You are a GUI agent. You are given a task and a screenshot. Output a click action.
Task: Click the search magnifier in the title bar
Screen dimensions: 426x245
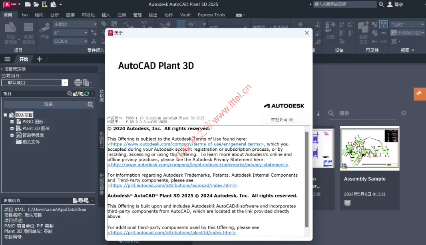(381, 4)
